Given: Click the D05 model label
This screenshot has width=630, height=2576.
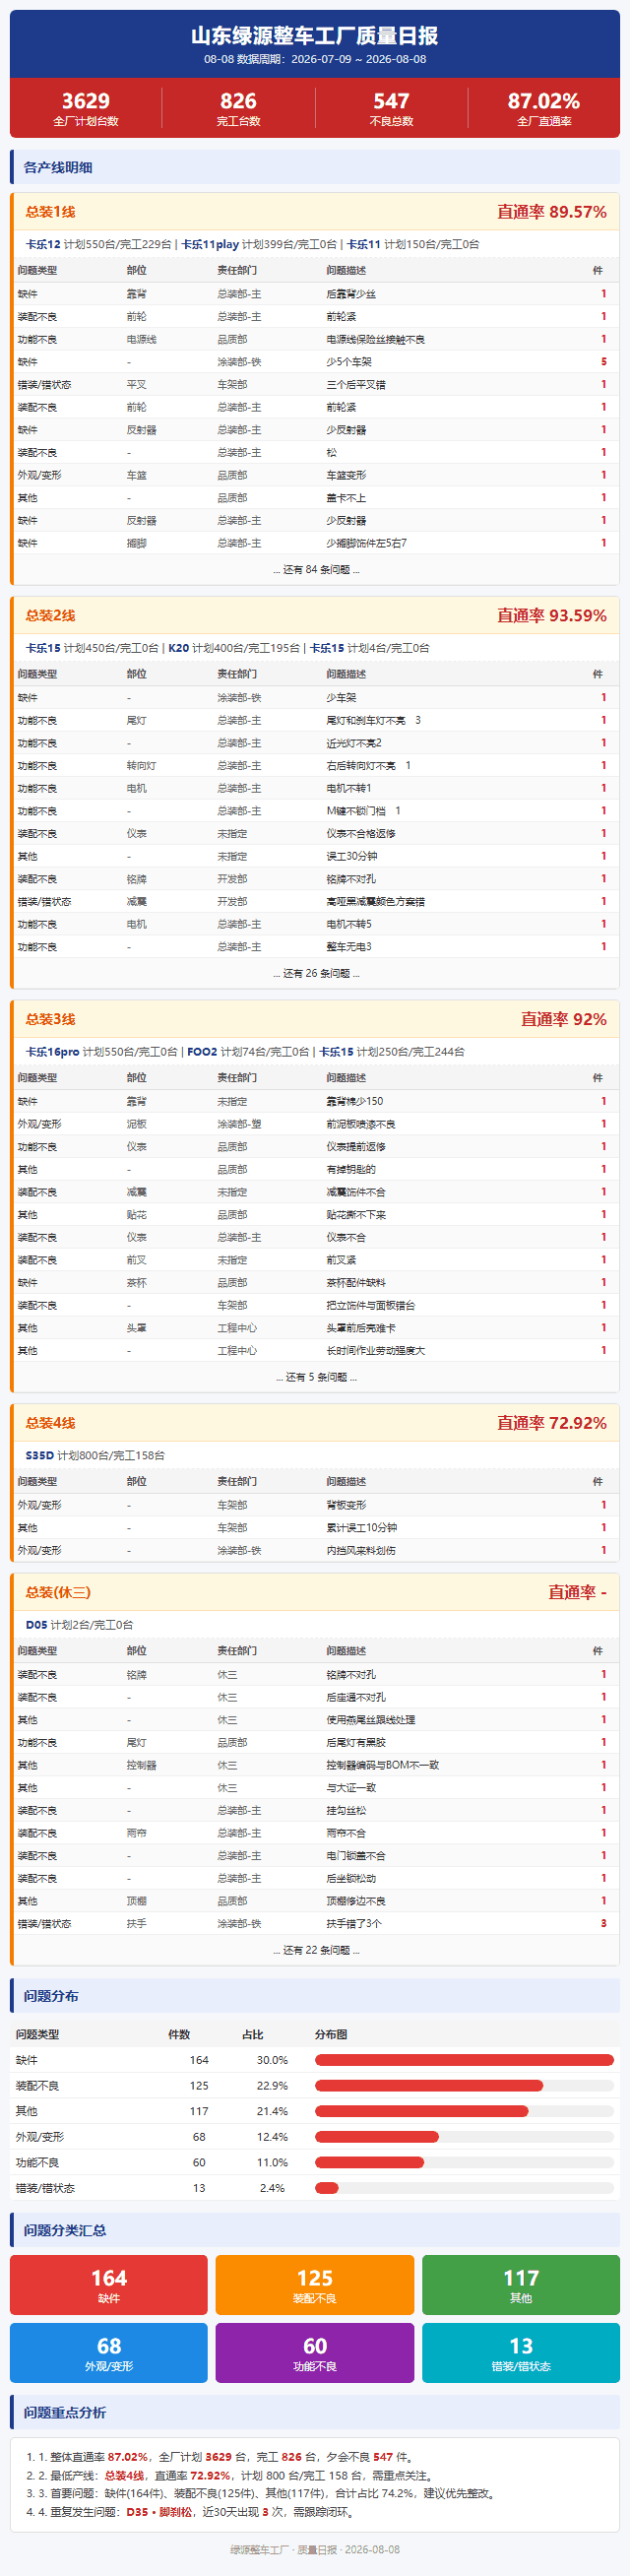Looking at the screenshot, I should point(36,1625).
